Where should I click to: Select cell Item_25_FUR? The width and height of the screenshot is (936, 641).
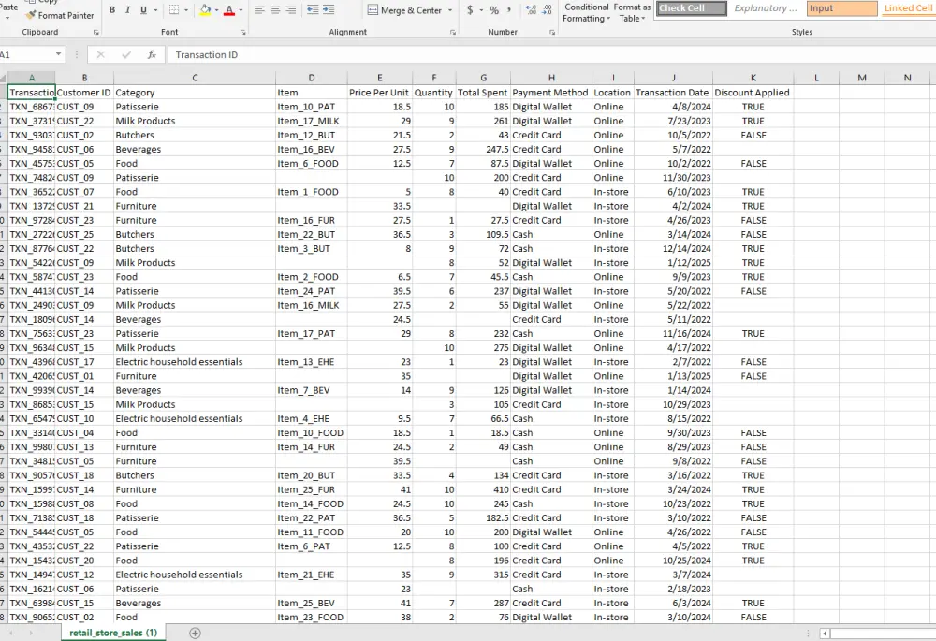[x=311, y=489]
